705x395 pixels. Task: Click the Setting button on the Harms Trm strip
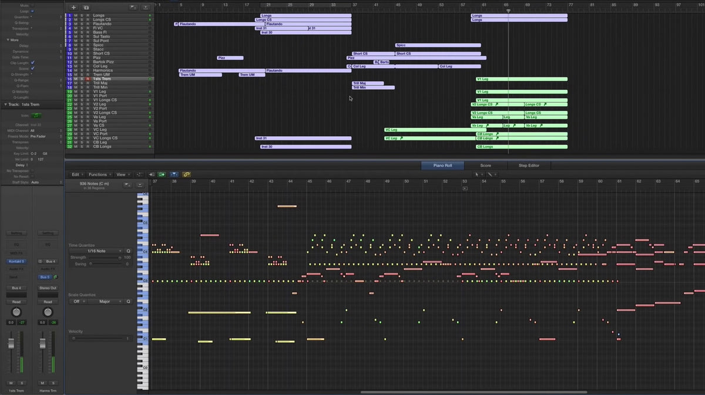tap(48, 233)
